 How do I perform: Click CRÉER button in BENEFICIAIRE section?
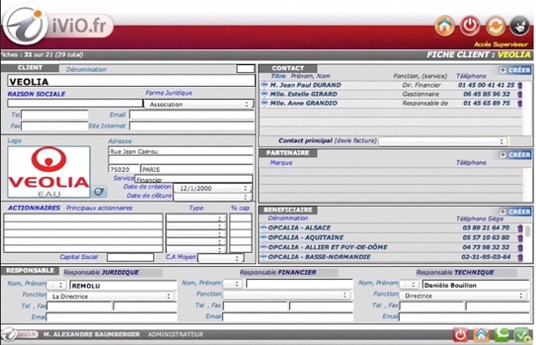515,212
